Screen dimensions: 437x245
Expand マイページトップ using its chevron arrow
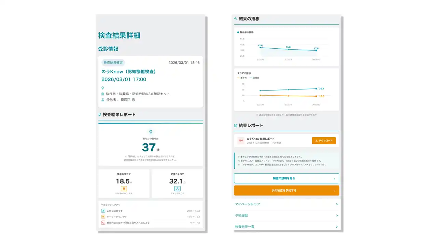pos(337,204)
